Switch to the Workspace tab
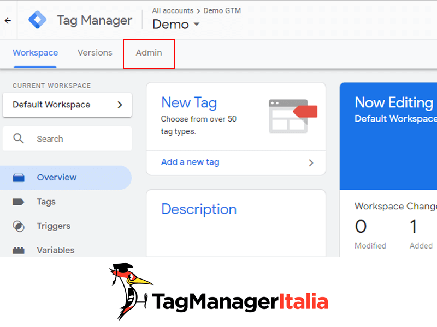The height and width of the screenshot is (327, 437). 35,52
